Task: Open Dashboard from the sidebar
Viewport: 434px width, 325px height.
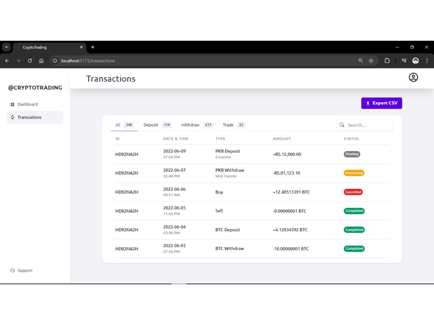Action: 35,104
